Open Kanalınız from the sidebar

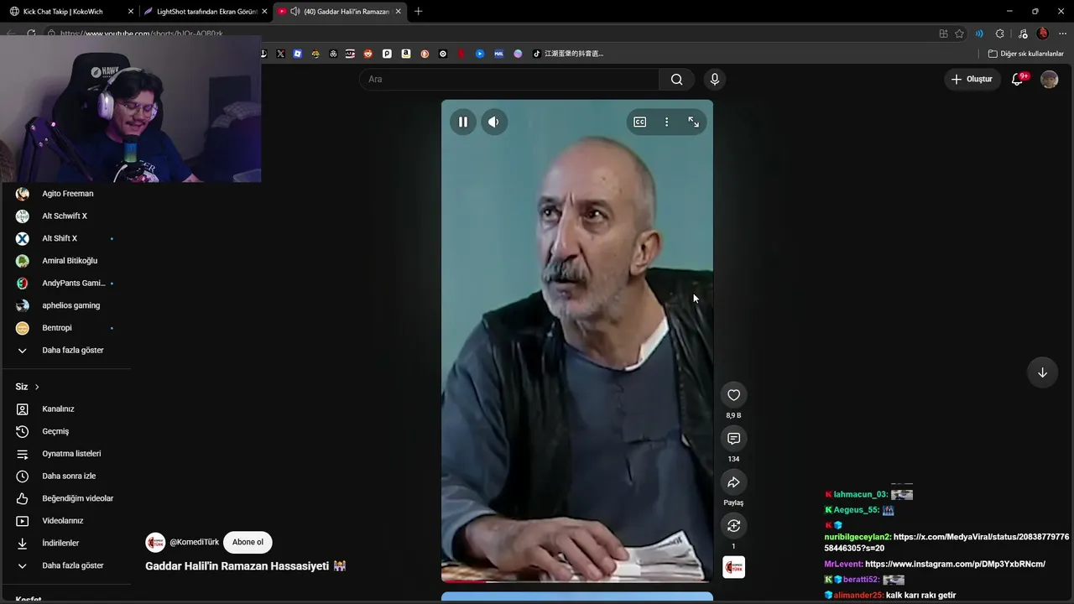coord(66,409)
